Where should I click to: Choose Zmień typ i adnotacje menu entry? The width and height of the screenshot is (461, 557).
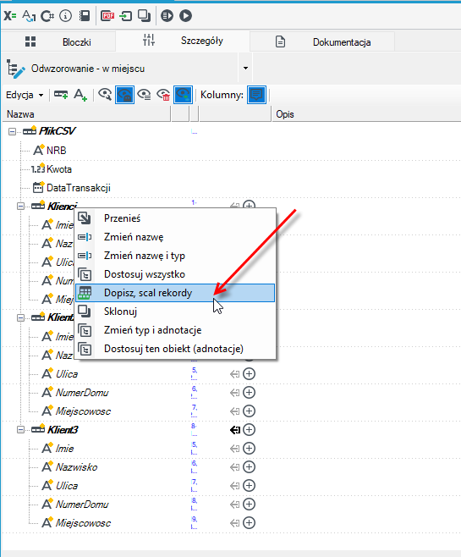175,330
